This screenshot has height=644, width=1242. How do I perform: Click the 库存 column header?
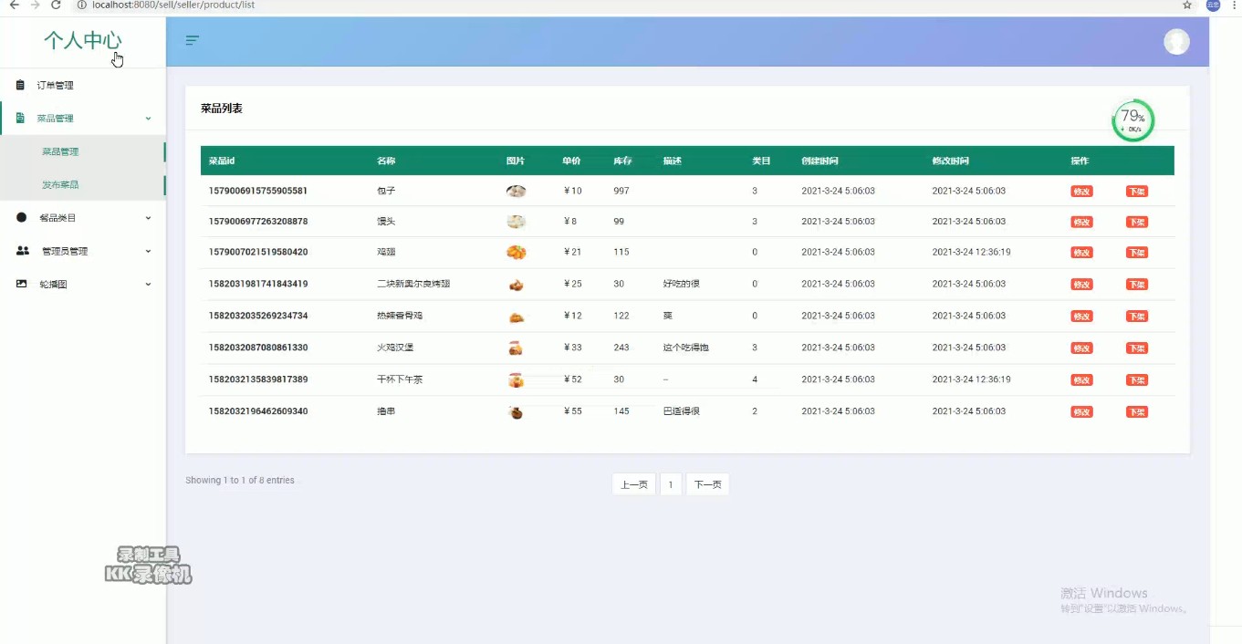coord(622,161)
